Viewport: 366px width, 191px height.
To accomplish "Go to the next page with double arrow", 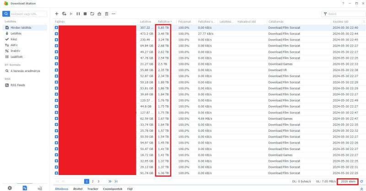I will click(x=110, y=181).
